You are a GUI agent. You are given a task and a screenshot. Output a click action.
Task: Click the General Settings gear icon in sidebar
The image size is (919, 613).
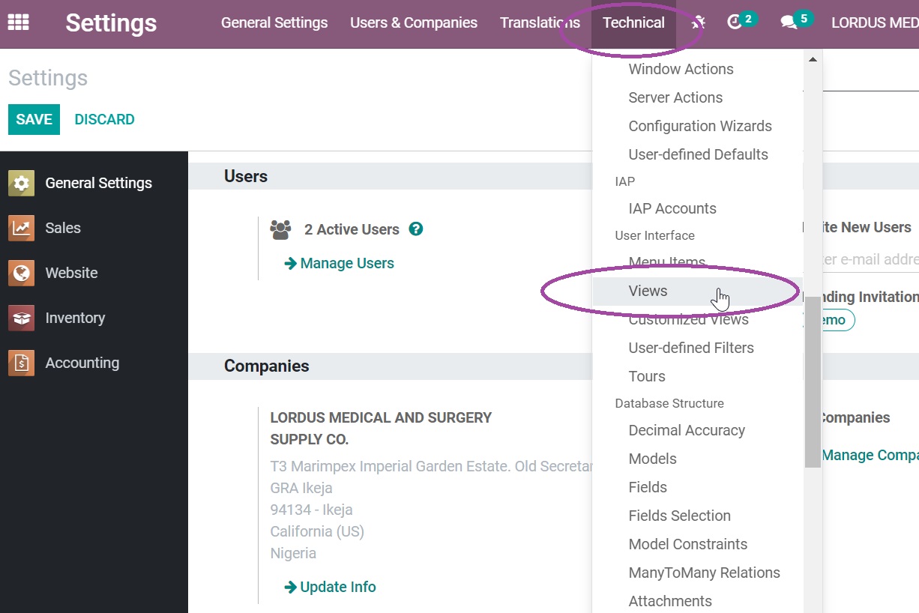tap(21, 183)
